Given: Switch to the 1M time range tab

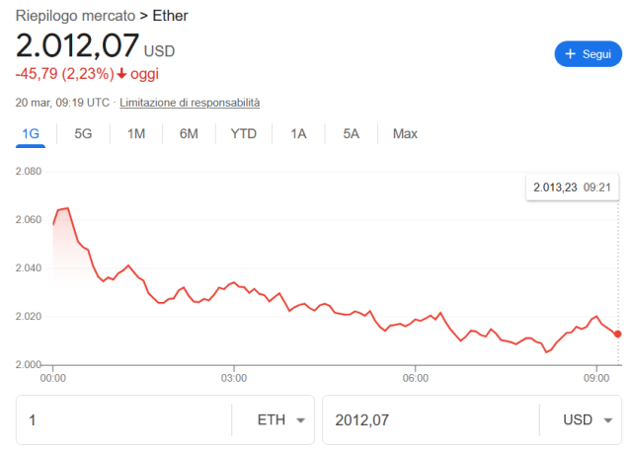Looking at the screenshot, I should pyautogui.click(x=136, y=134).
